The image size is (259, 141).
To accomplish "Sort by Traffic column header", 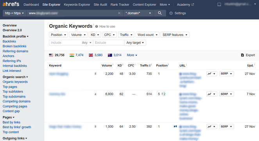I will coord(145,65).
